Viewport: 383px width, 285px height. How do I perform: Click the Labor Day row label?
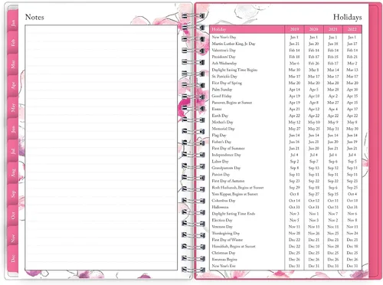[220, 162]
